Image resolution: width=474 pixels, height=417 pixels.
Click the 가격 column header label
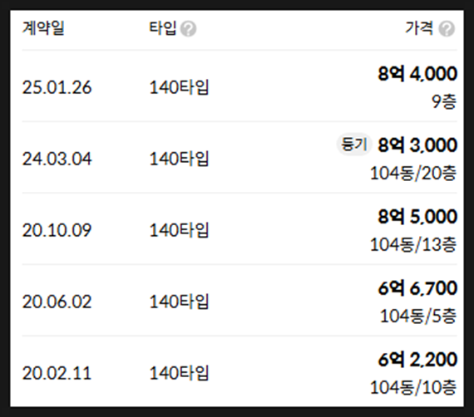coord(419,28)
